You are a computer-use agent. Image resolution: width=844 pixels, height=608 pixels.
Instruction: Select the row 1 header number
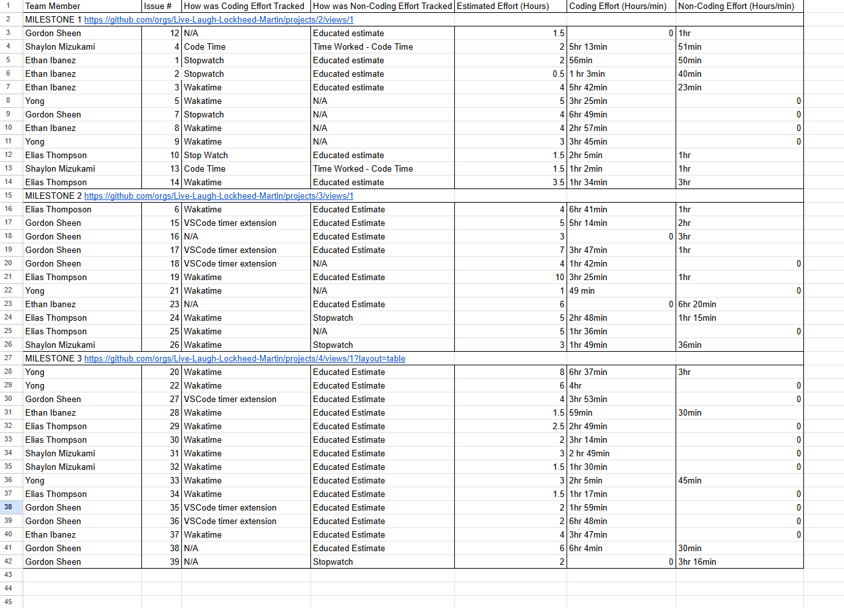click(8, 6)
